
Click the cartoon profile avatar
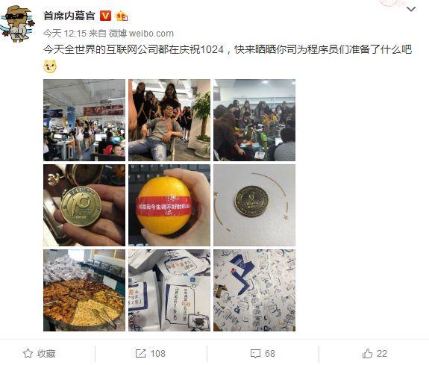[x=18, y=24]
